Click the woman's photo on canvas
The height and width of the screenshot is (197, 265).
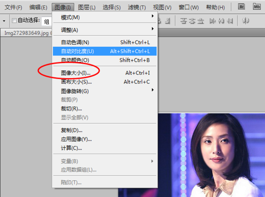coord(211,155)
